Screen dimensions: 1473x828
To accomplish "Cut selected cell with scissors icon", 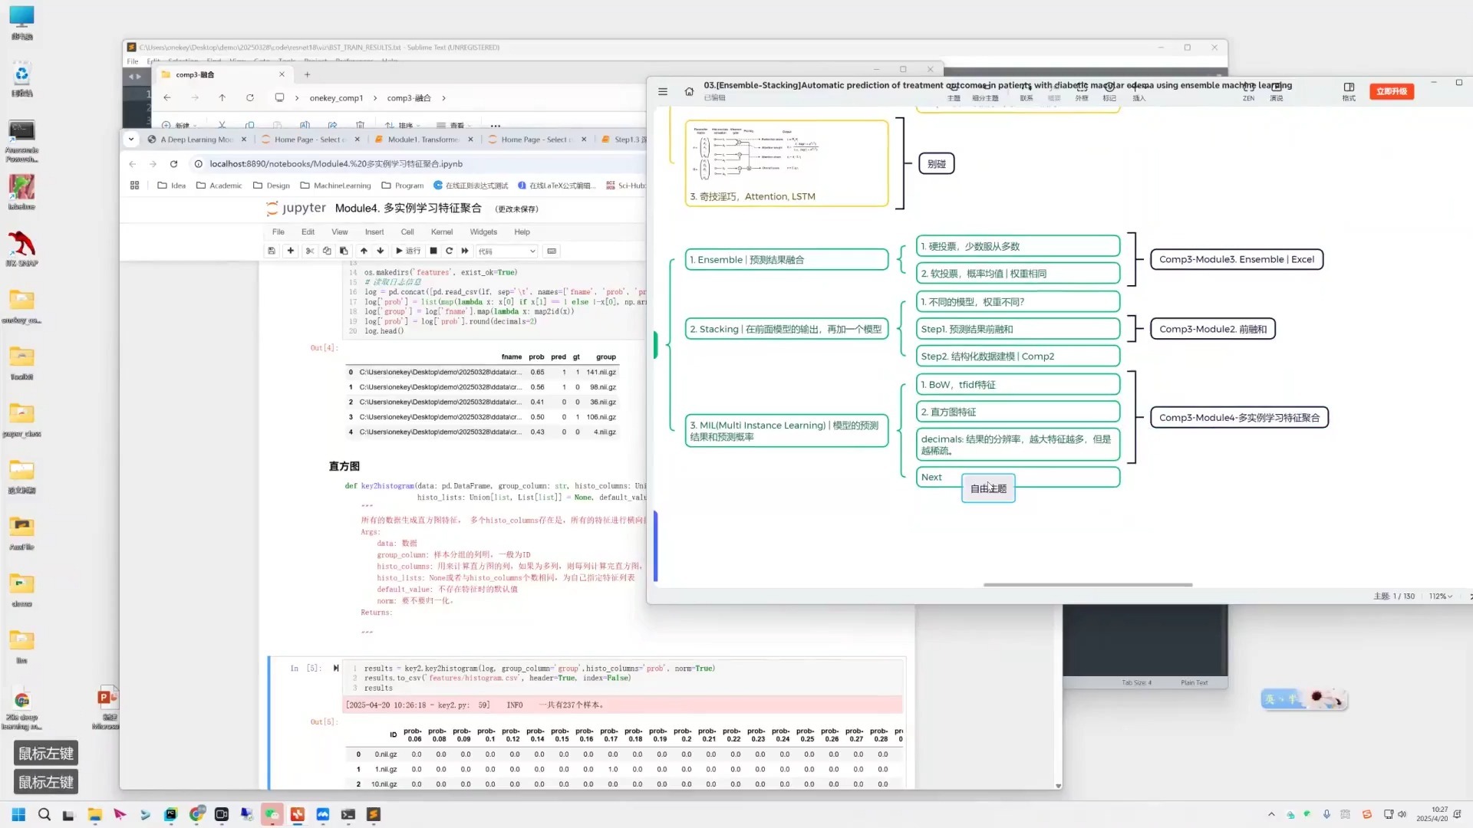I will coord(310,251).
